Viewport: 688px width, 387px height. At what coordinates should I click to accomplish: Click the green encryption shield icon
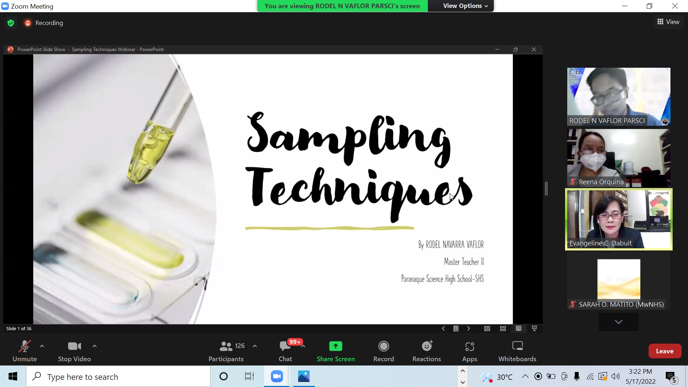11,23
